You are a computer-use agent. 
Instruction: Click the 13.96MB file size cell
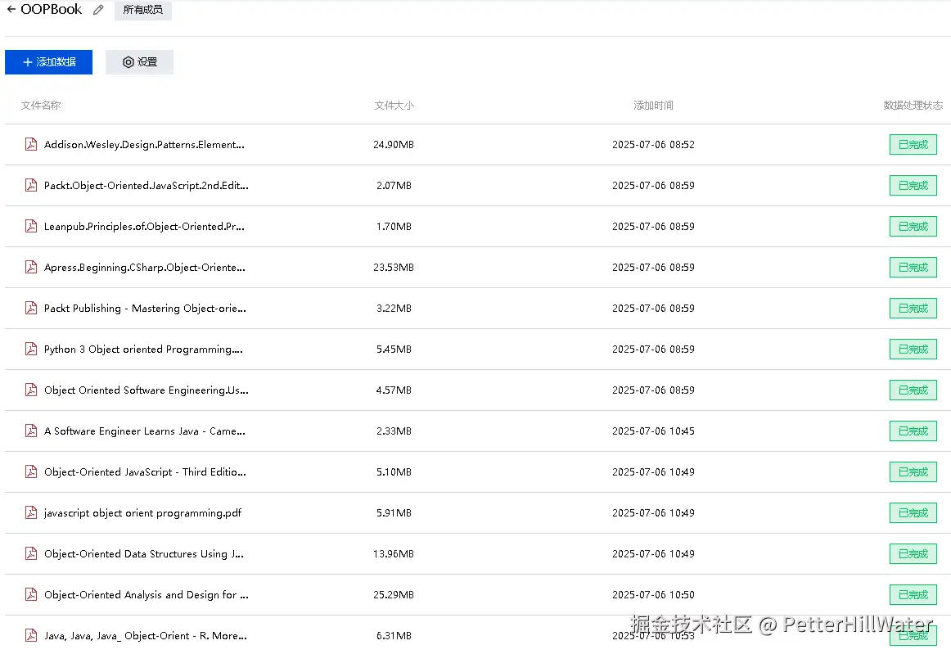coord(394,554)
